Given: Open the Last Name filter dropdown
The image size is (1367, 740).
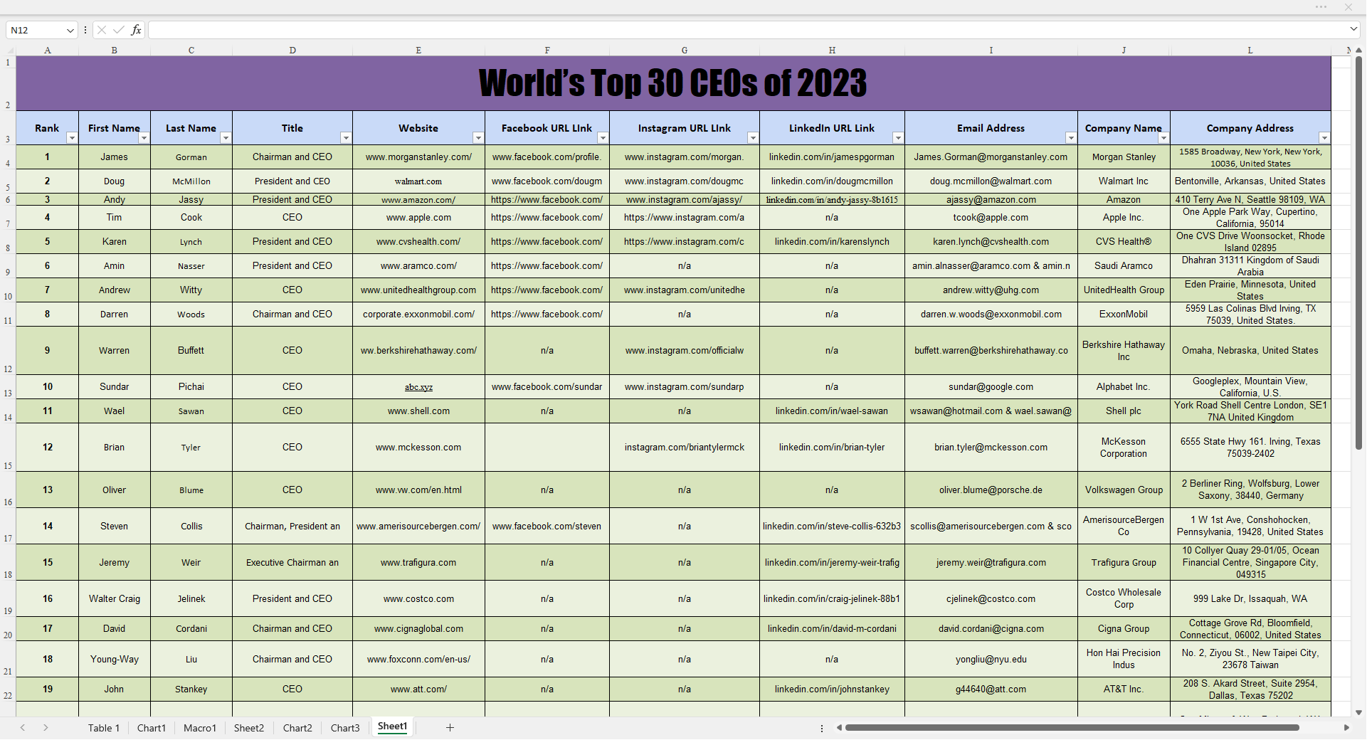Looking at the screenshot, I should [226, 138].
